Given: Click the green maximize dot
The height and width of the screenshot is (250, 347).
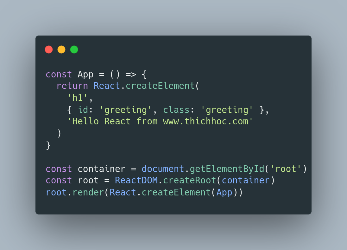Looking at the screenshot, I should [x=74, y=49].
